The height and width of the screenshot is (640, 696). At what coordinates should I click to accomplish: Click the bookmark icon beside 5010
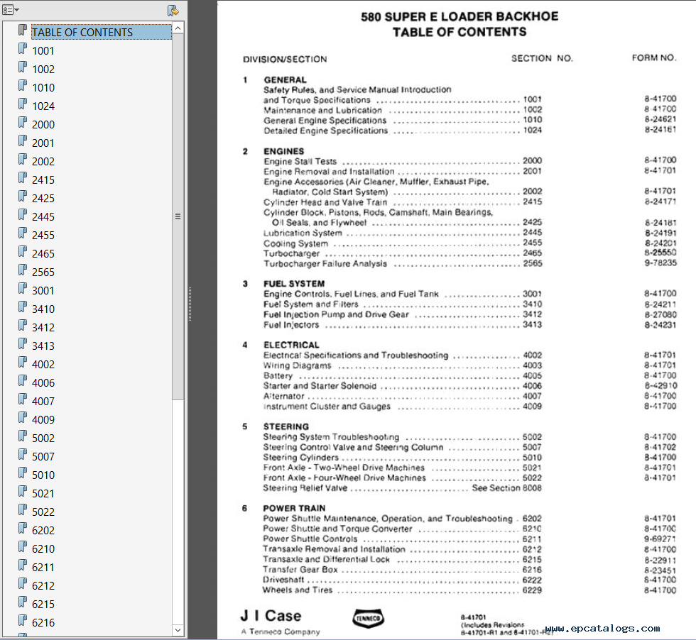click(23, 473)
